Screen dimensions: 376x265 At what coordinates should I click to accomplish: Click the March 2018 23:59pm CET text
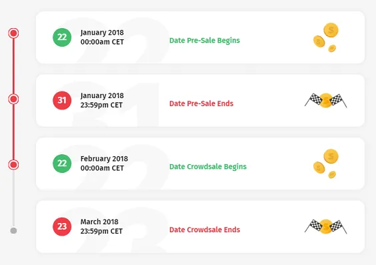(x=101, y=226)
